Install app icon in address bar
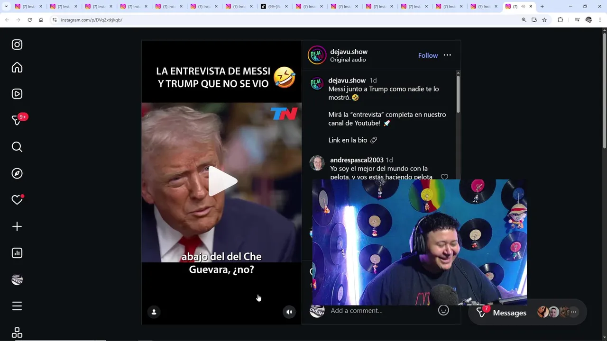Screen dimensions: 607x341 534,20
